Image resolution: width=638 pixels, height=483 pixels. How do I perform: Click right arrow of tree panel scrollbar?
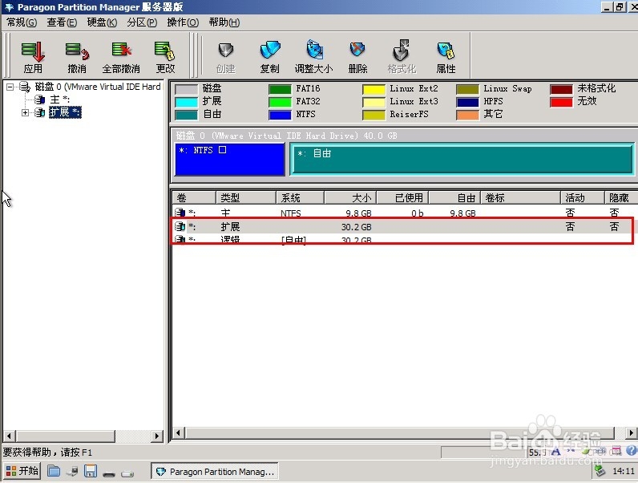[156, 436]
